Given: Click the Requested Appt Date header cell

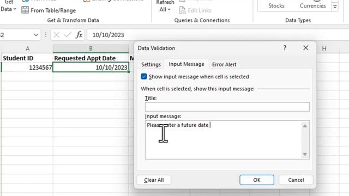Looking at the screenshot, I should click(x=91, y=58).
